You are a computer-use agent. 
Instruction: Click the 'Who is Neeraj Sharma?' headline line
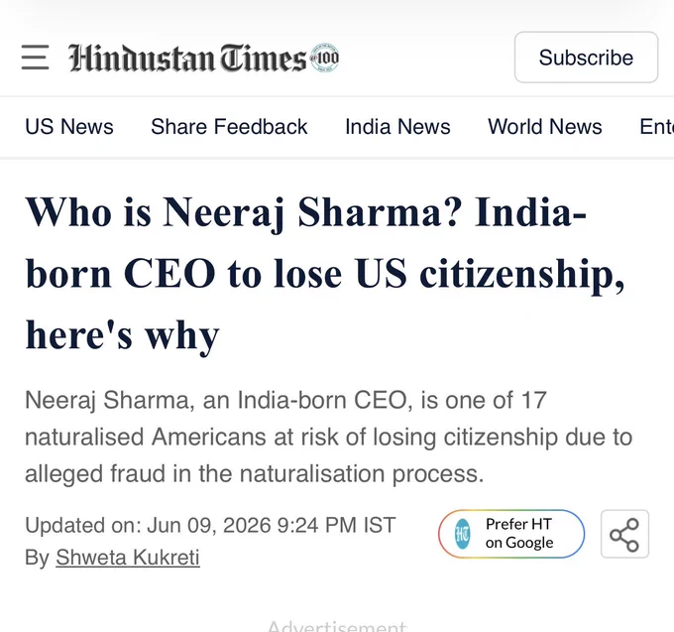243,212
